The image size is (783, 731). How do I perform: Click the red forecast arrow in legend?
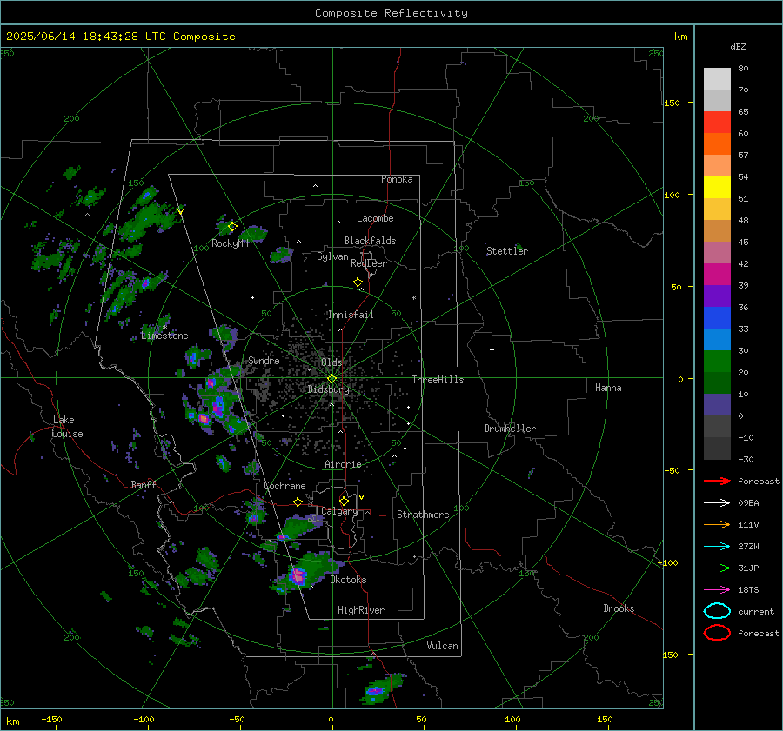pos(717,481)
